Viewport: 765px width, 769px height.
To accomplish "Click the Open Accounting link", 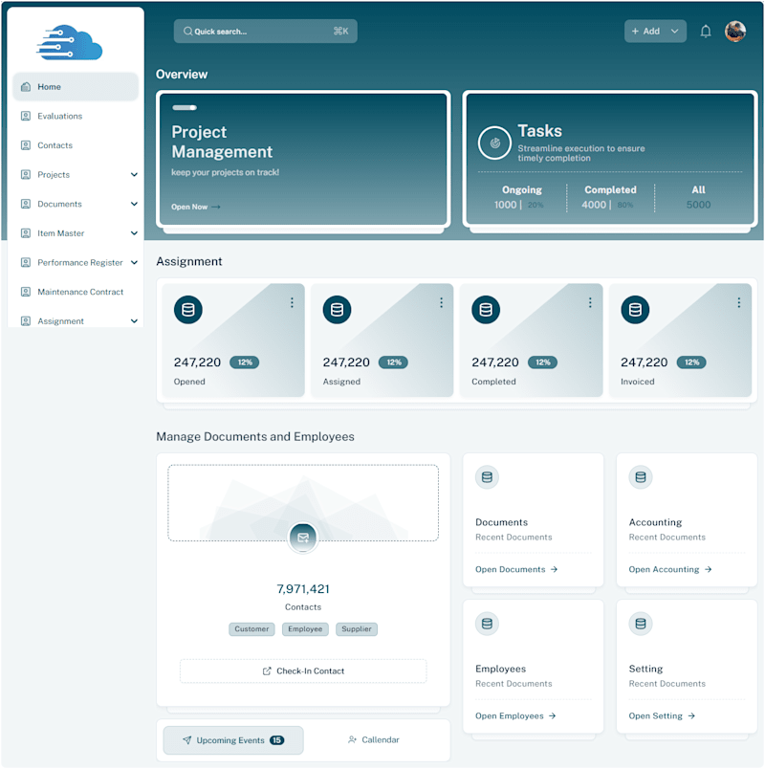I will [x=670, y=569].
